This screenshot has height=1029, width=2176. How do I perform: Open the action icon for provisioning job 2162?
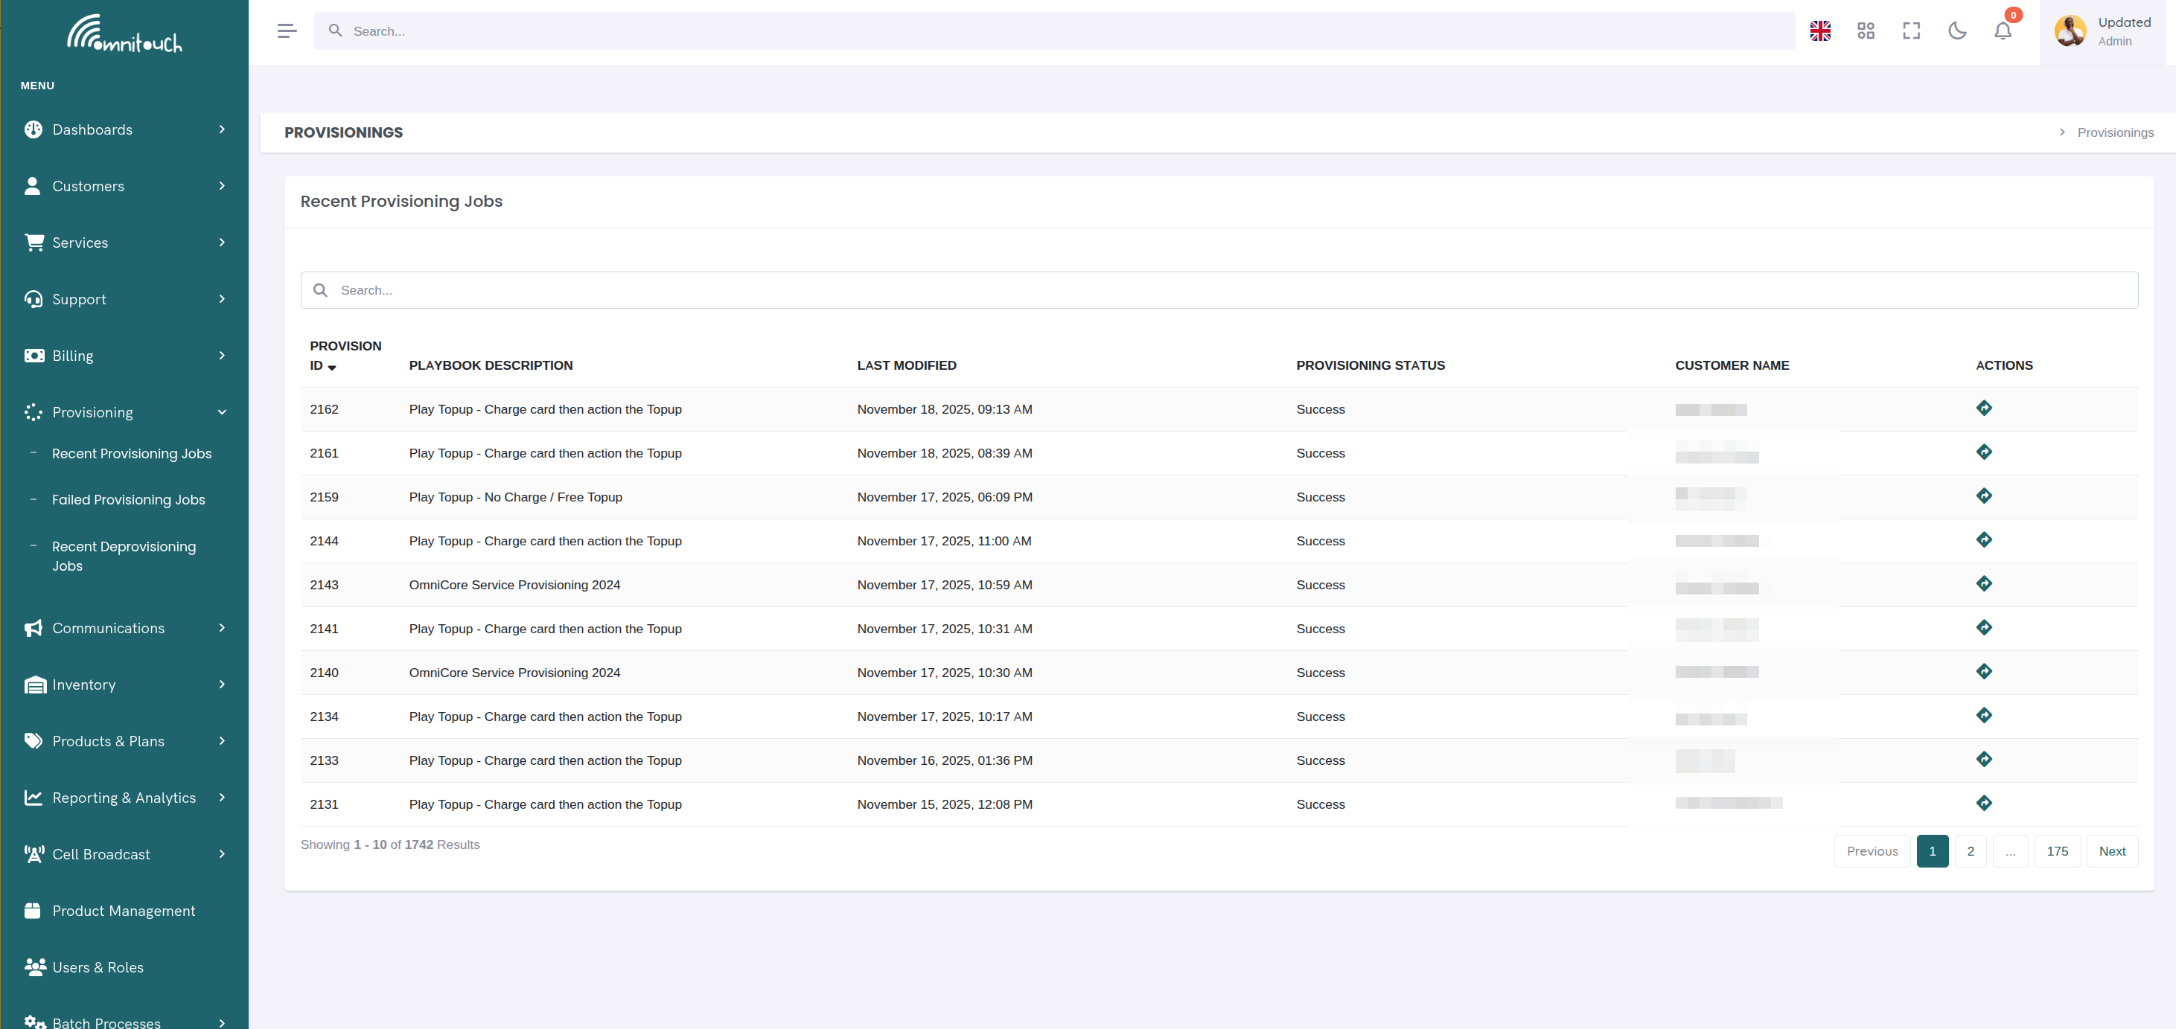pos(1984,408)
